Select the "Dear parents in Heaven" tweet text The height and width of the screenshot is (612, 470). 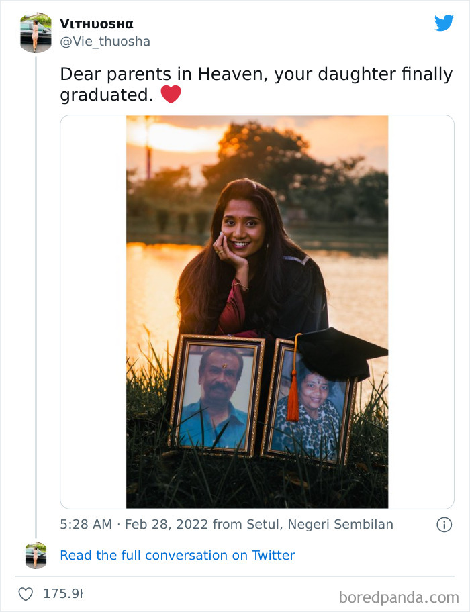pos(255,84)
